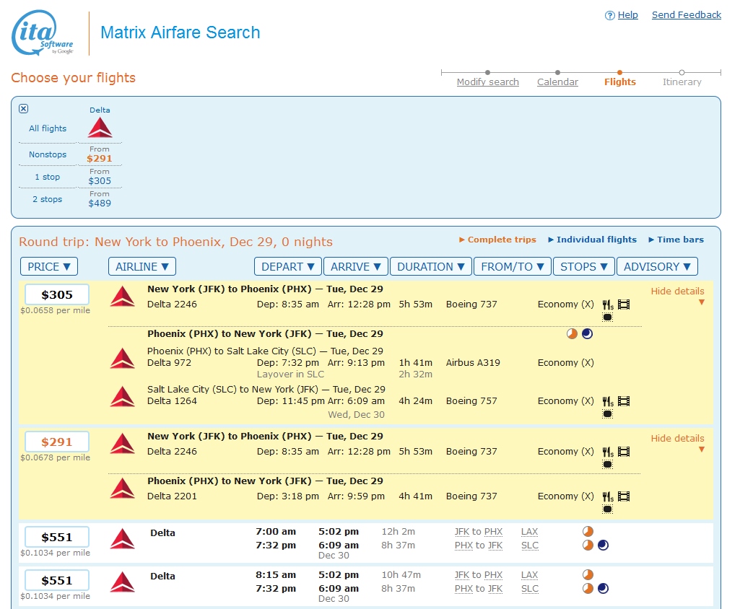Screen dimensions: 740x609
Task: Click the meal-for-purchase icon on Delta 1264
Action: [x=608, y=401]
